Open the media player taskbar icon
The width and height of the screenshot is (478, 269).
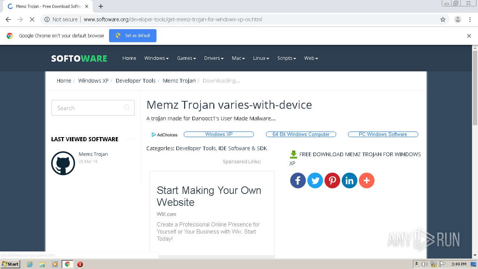point(55,264)
